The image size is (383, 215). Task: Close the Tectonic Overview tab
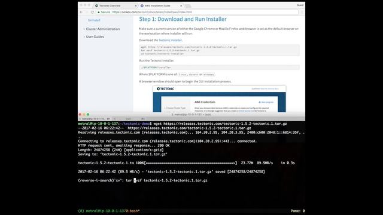pyautogui.click(x=136, y=5)
